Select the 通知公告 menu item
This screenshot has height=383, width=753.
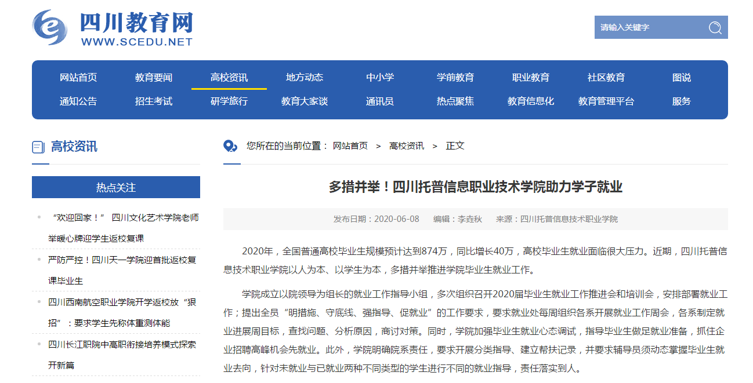78,101
